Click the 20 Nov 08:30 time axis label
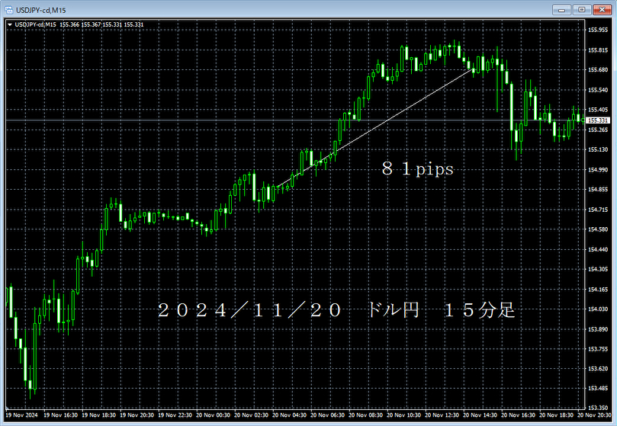 (366, 415)
